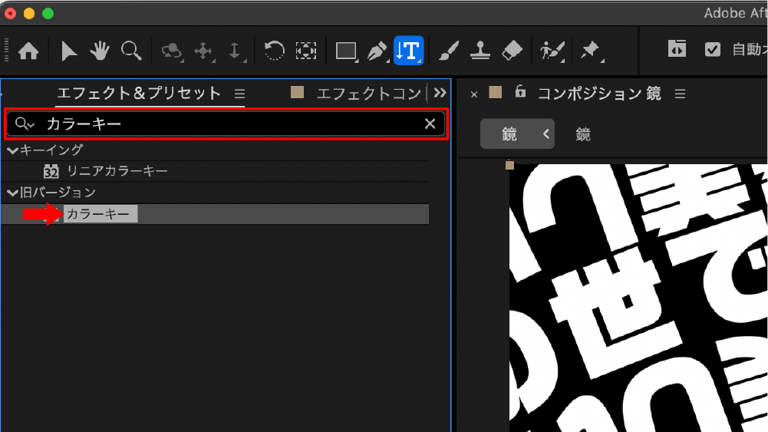Select the Clone Stamp tool
Viewport: 768px width, 432px height.
[x=480, y=51]
